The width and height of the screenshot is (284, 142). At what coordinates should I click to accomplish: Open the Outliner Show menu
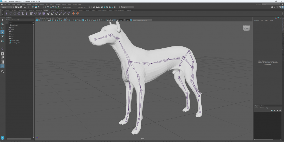pos(14,20)
